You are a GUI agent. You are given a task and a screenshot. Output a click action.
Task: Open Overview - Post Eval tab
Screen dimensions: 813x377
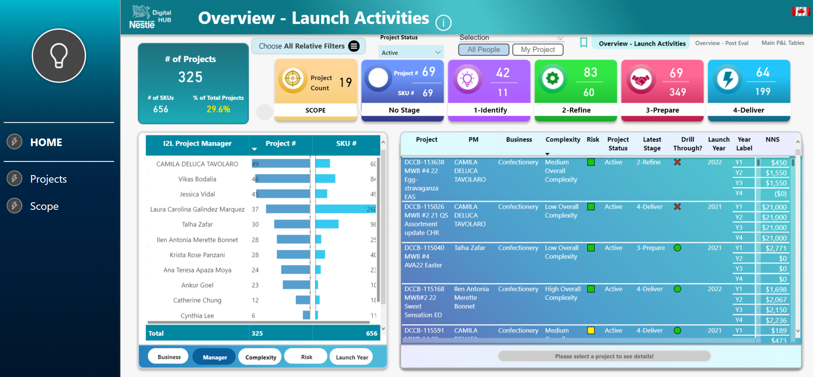click(x=721, y=43)
